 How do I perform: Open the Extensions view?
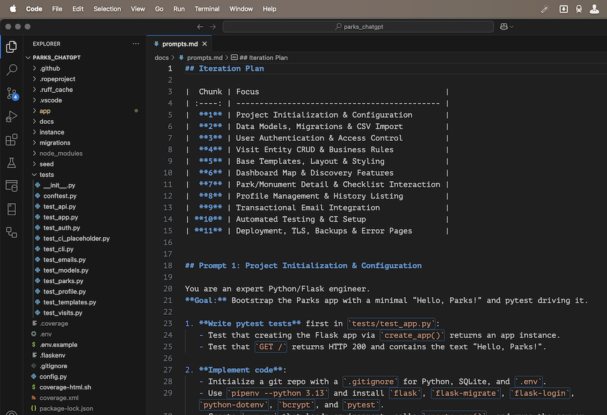(x=12, y=140)
